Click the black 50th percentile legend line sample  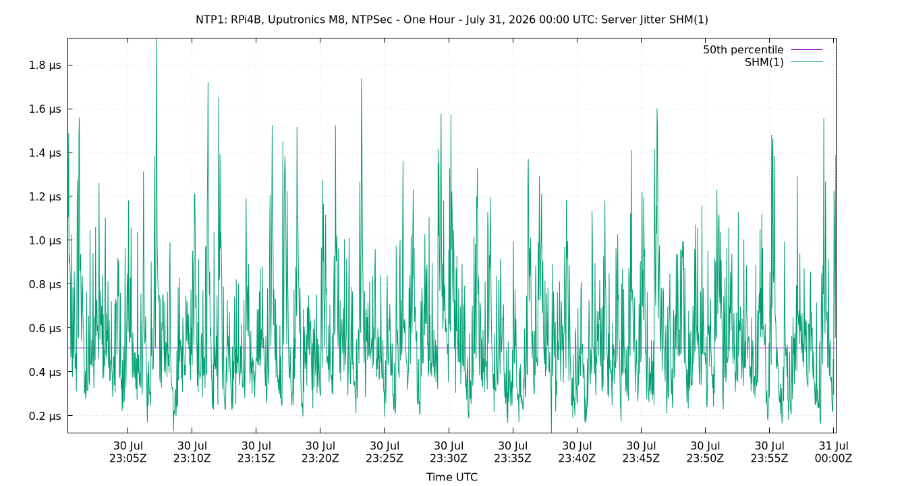[x=807, y=50]
